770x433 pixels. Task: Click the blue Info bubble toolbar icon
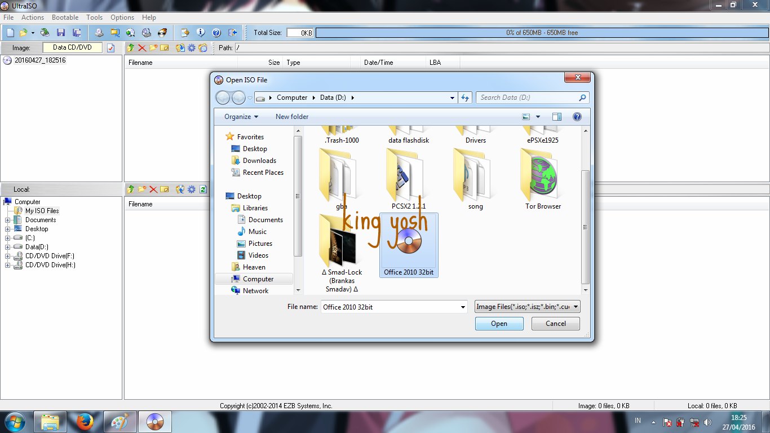click(x=200, y=33)
